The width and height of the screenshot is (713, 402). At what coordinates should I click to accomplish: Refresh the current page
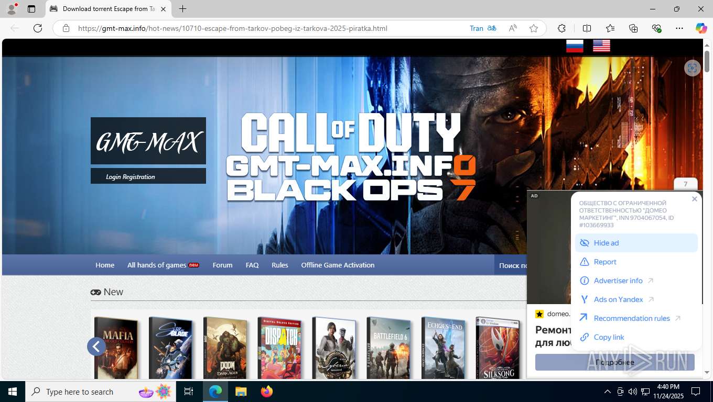pyautogui.click(x=38, y=28)
